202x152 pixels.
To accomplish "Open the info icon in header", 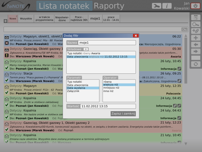I will [167, 6].
